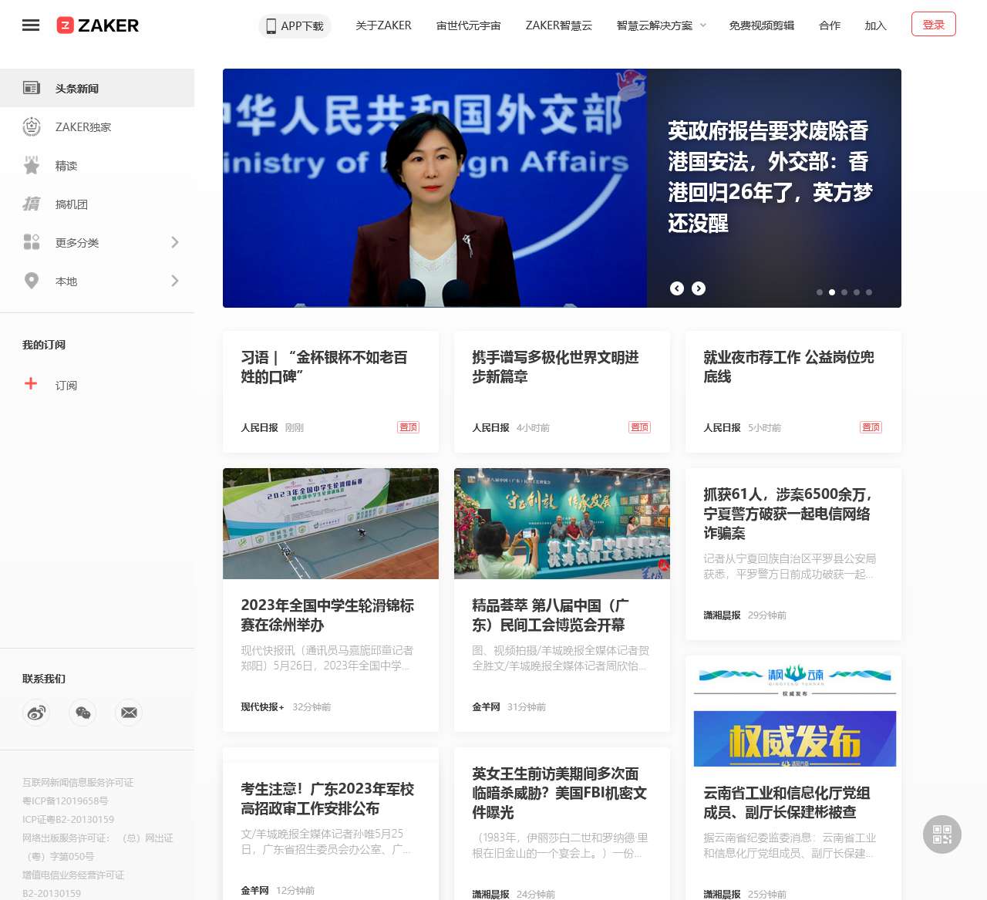Click 人民日报 source on 就业夜市 card
This screenshot has width=987, height=900.
pos(722,428)
